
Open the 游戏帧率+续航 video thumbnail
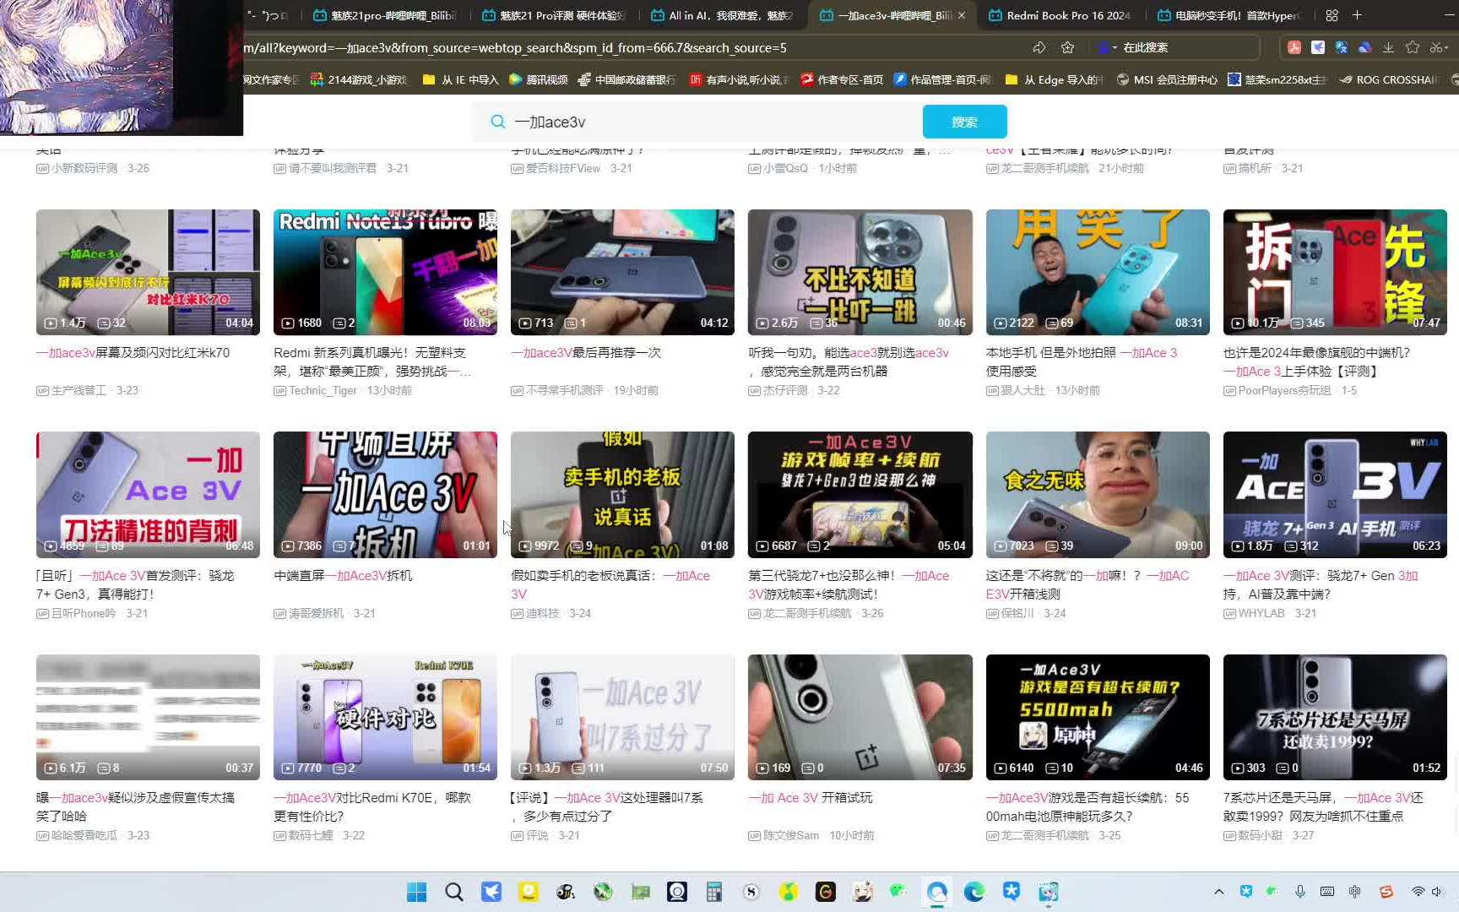[x=860, y=494]
